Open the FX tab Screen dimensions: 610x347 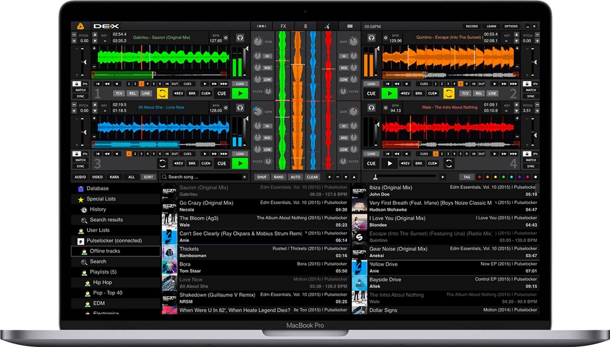pyautogui.click(x=283, y=26)
